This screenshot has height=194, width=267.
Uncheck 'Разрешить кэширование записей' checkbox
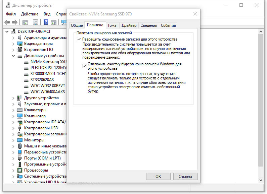click(x=79, y=39)
